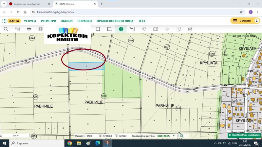
Task: Click the coordinate crosshair tool icon
Action: pyautogui.click(x=167, y=29)
